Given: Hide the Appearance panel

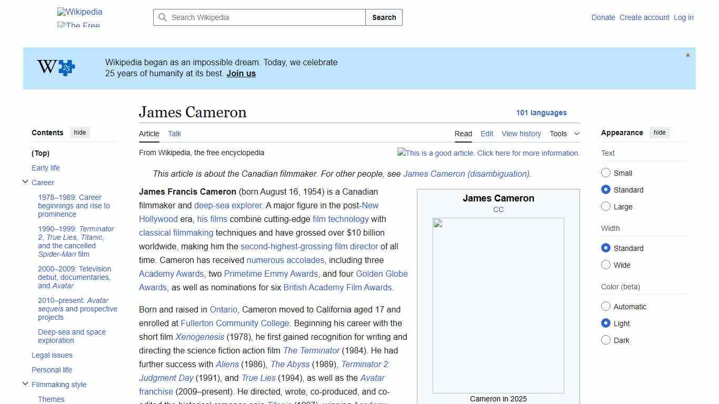Looking at the screenshot, I should coord(660,132).
